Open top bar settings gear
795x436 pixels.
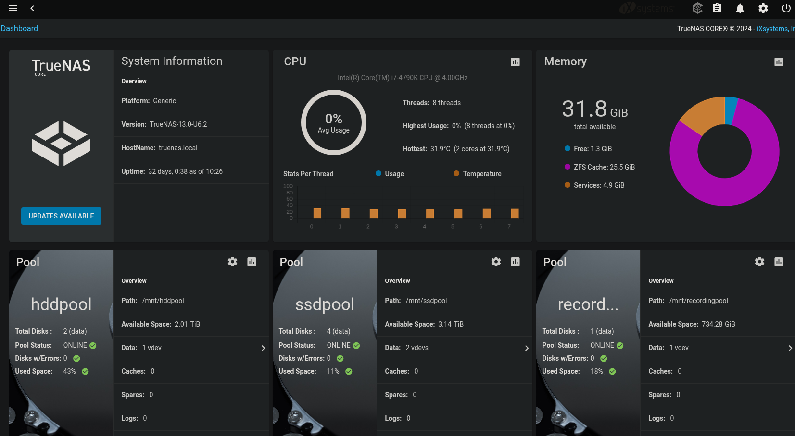pos(763,8)
